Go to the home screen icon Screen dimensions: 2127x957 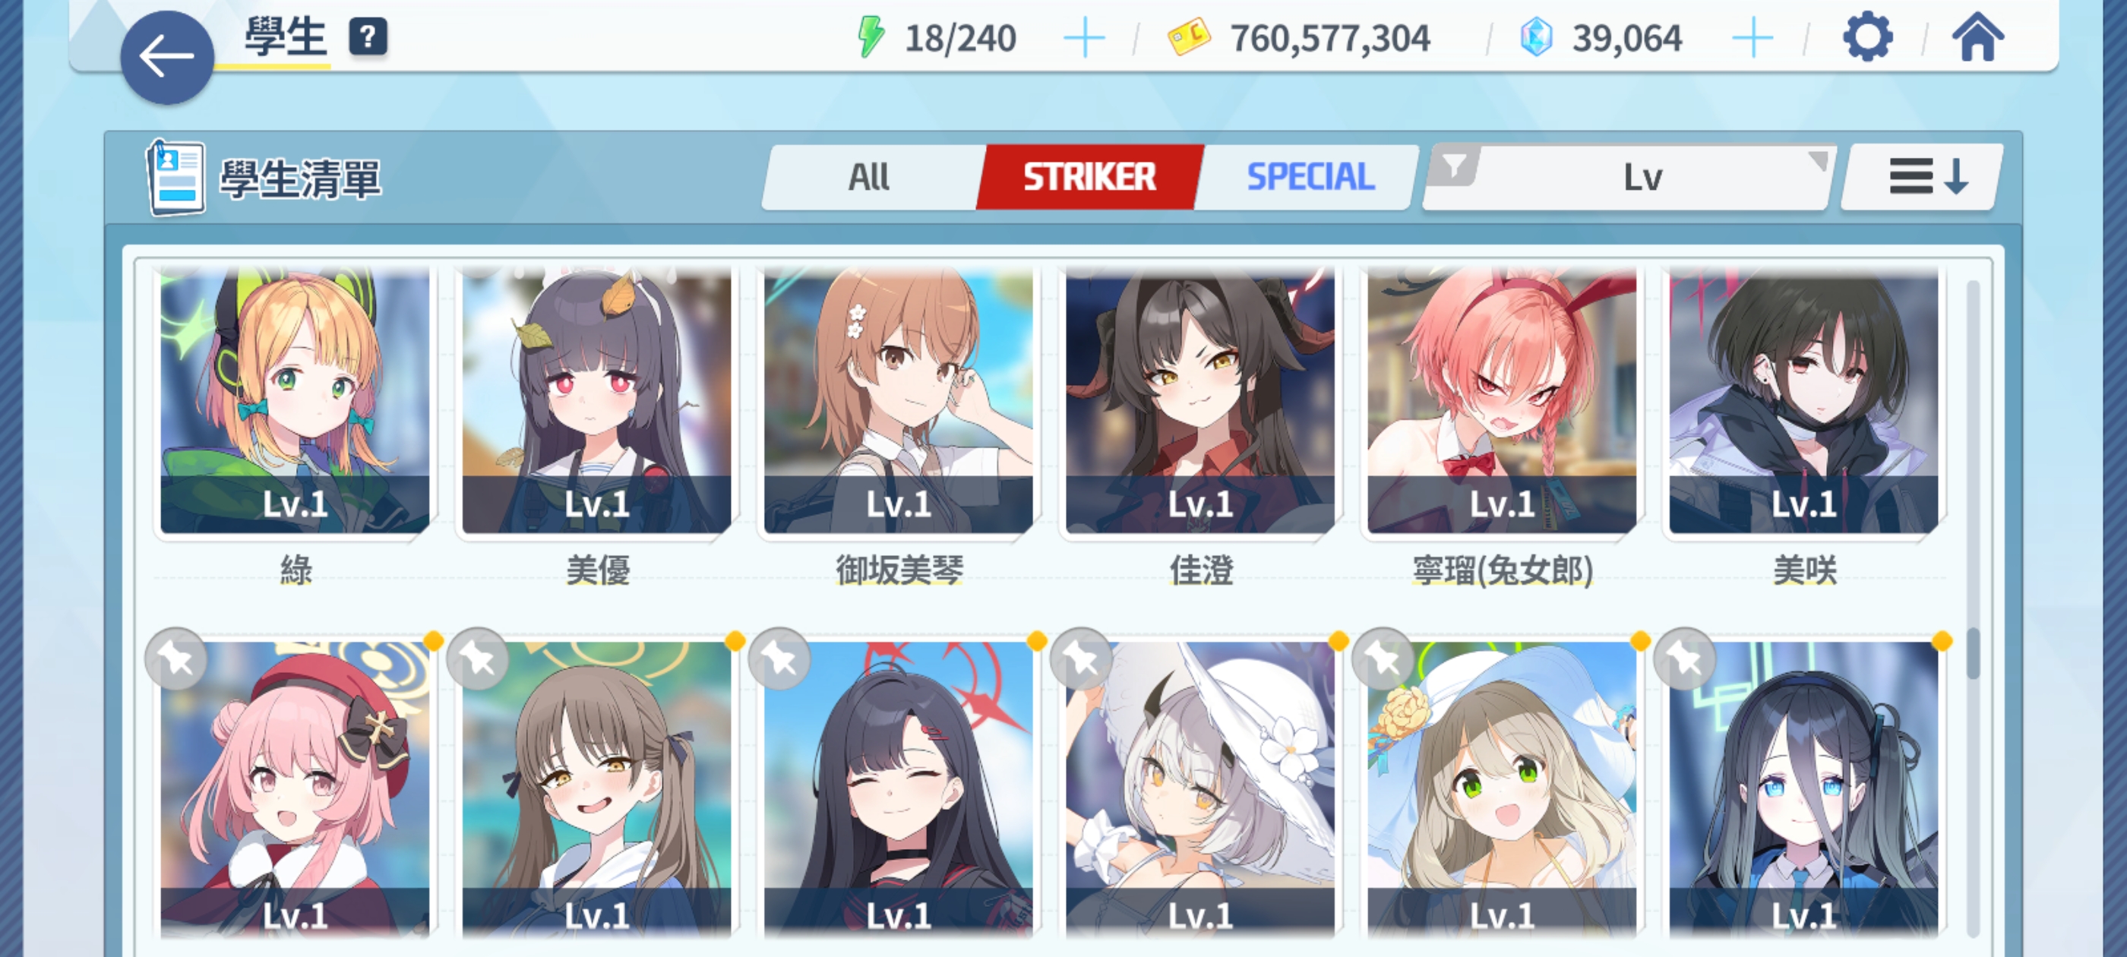coord(1977,37)
